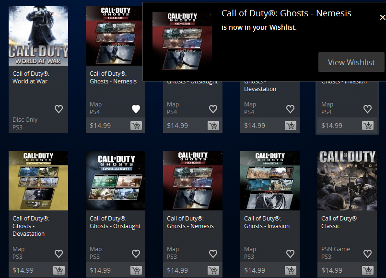Wishlist Ghosts Nemesis PS3 map
The image size is (386, 278).
[213, 254]
